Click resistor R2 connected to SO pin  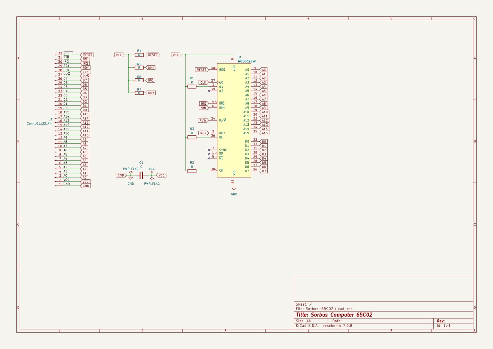tap(192, 171)
